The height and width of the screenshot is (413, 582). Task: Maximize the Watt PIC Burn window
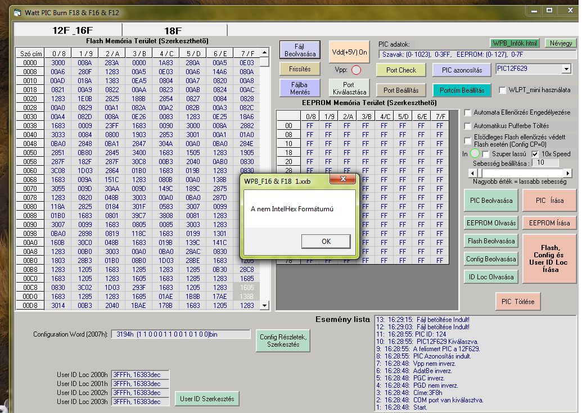click(549, 11)
